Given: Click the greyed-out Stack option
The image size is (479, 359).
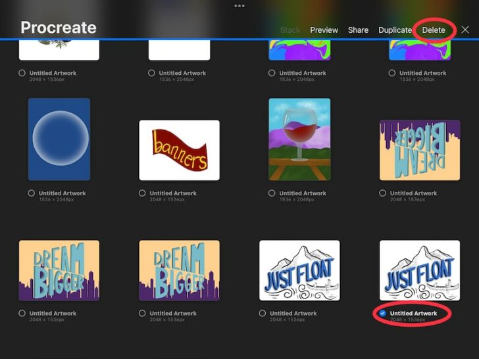Looking at the screenshot, I should coord(290,30).
